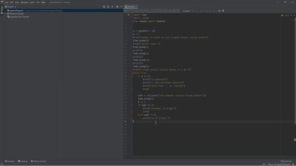
Task: Click the run gutter arrow beside import time
Action: coord(129,15)
